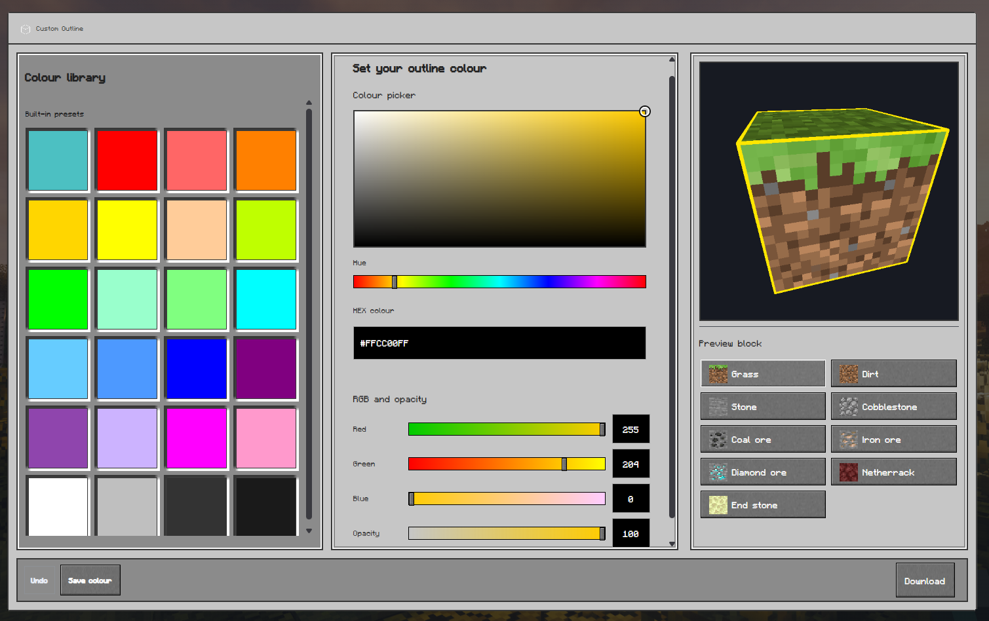Click the Hue slider handle

pos(395,282)
